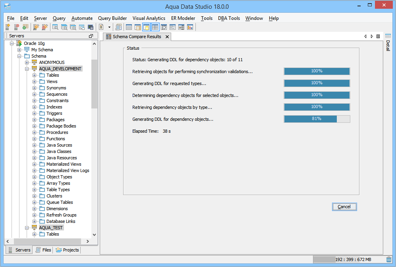The width and height of the screenshot is (396, 267).
Task: Click the table with side panel icon
Action: 138,27
